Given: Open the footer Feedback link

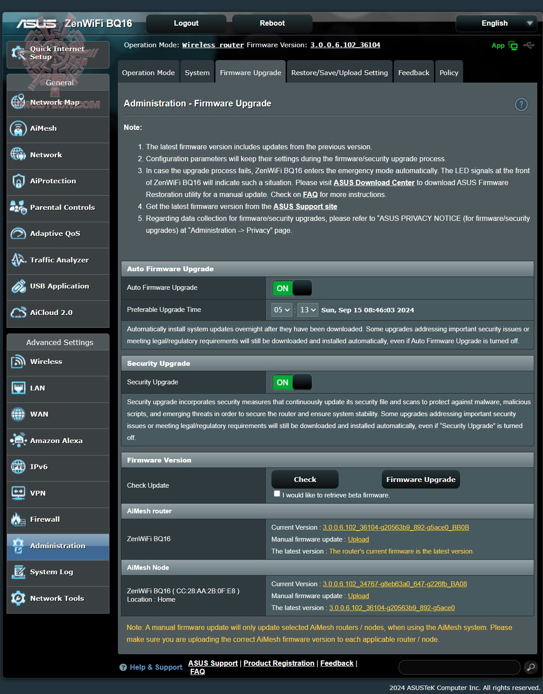Looking at the screenshot, I should point(337,663).
